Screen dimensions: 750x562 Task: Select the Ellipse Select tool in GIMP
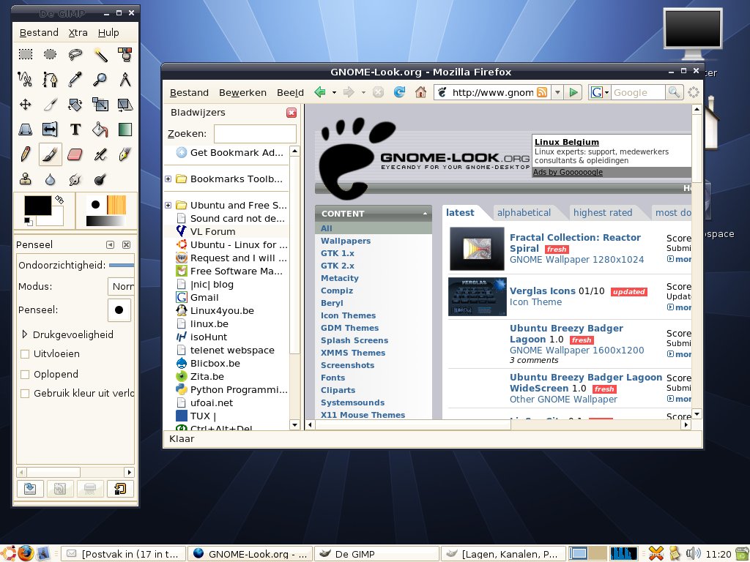[51, 54]
